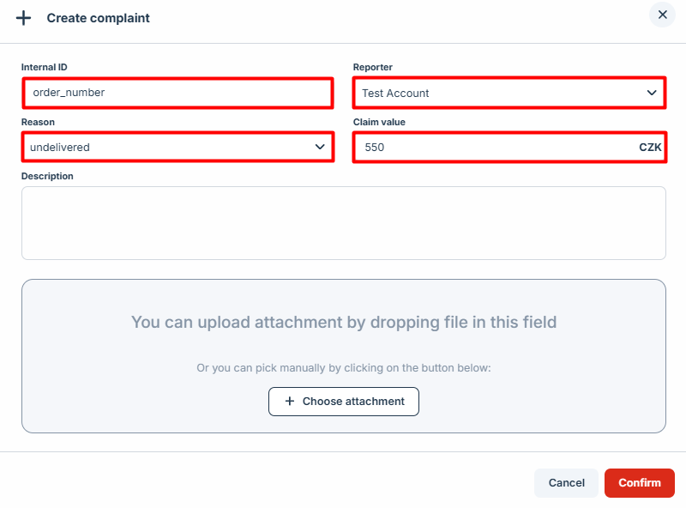Click the plus icon beside Create complaint
Image resolution: width=686 pixels, height=508 pixels.
click(x=24, y=18)
